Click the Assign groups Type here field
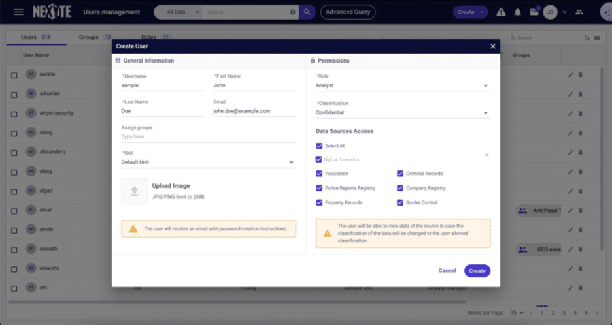 pyautogui.click(x=209, y=137)
